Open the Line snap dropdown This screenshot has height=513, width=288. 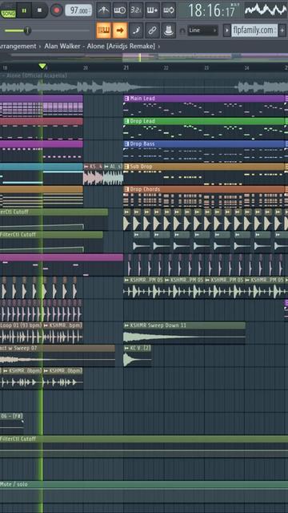(x=202, y=30)
